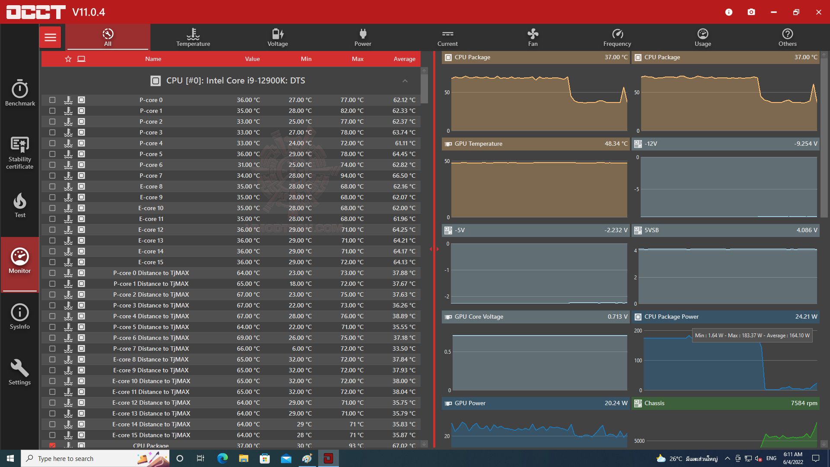Image resolution: width=830 pixels, height=467 pixels.
Task: Switch to the Temperature tab
Action: click(193, 37)
